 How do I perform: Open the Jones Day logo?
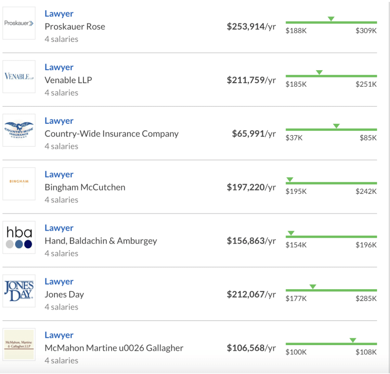[19, 291]
